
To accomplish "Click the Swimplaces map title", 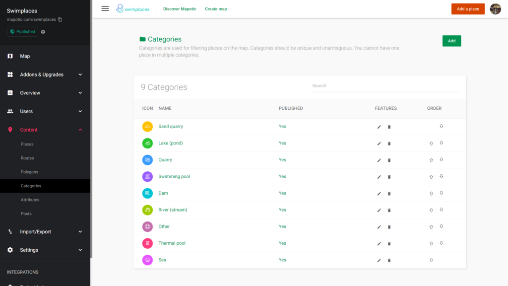I will (22, 11).
